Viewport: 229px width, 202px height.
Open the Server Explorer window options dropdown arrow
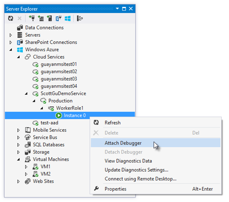(x=117, y=8)
